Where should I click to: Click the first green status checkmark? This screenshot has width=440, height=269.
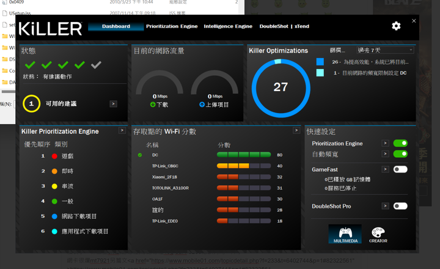[x=30, y=65]
